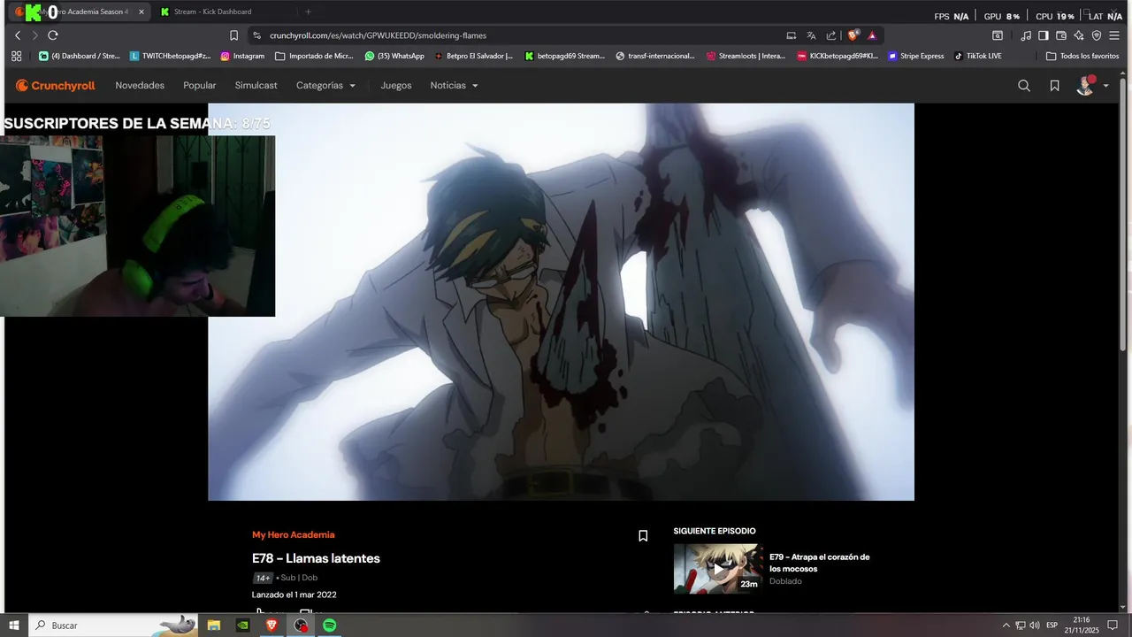Open Betpro El Salvador bookmark
The width and height of the screenshot is (1132, 637).
point(473,56)
